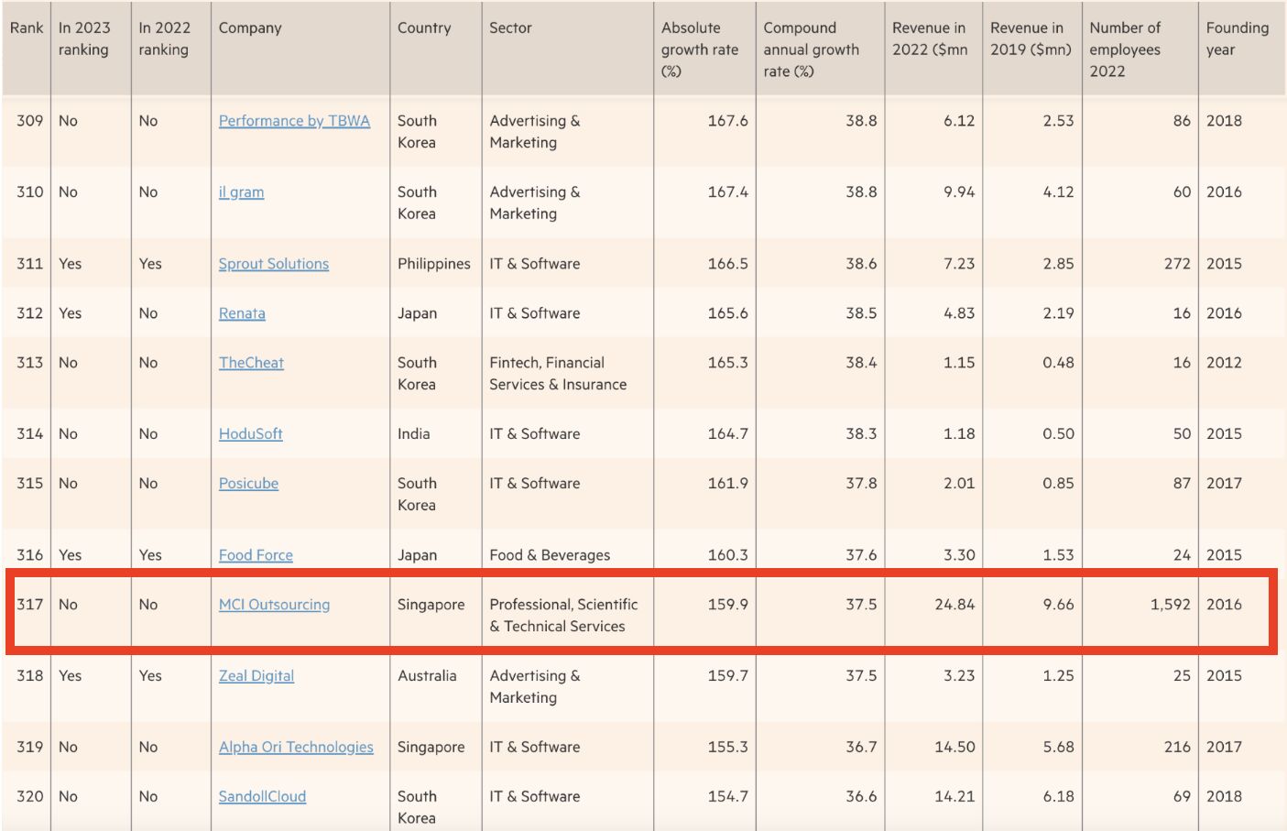Click the 2022 revenue value 9.94
This screenshot has width=1287, height=831.
(959, 192)
